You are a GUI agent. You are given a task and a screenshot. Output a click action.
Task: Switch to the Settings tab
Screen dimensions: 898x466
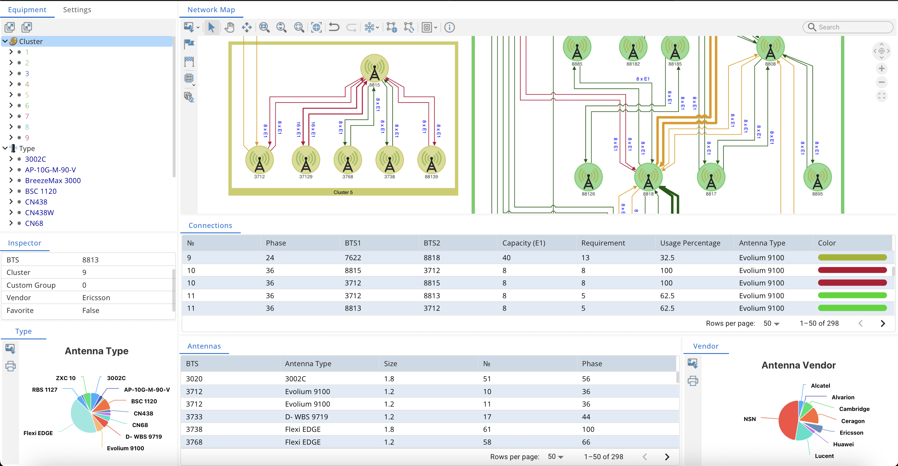(77, 10)
